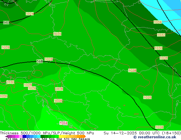The width and height of the screenshot is (181, 140).
Task: Click the 1028 label beside the 568 label
Action: click(x=49, y=59)
